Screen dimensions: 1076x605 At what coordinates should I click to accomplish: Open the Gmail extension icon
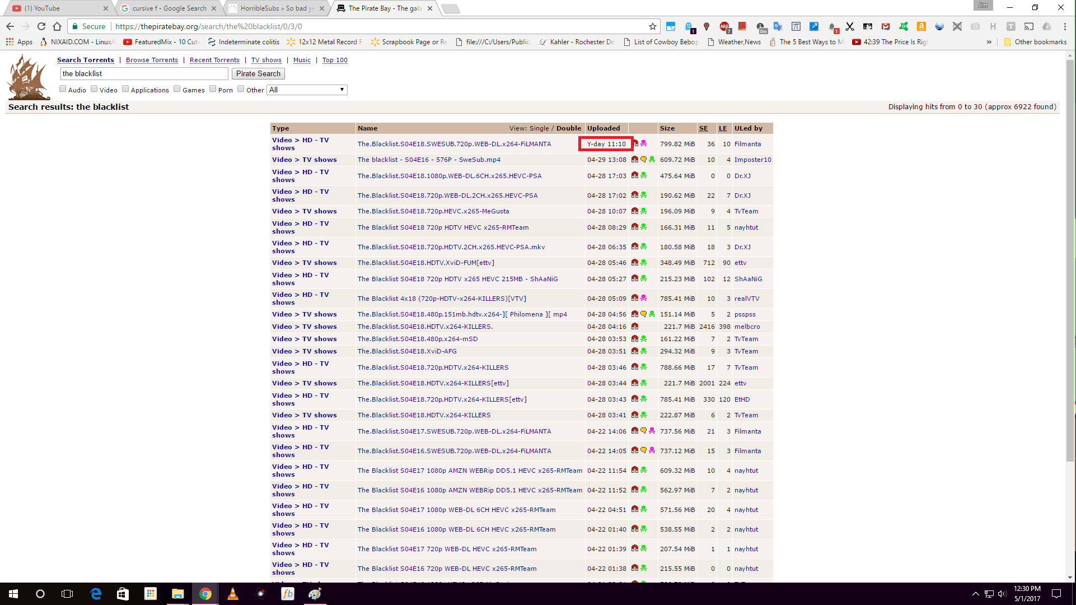(886, 26)
